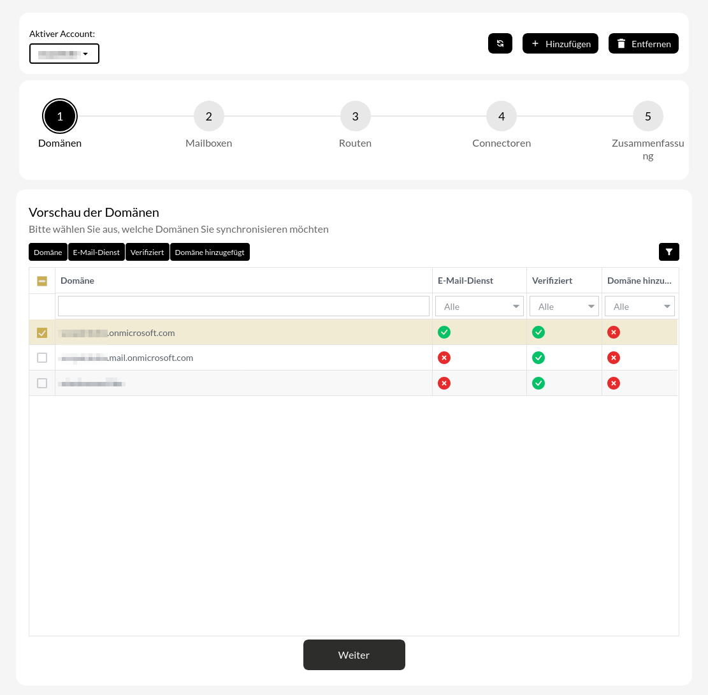Screen dimensions: 708x695
Task: Click green Verifiziert check in third row
Action: [x=538, y=383]
